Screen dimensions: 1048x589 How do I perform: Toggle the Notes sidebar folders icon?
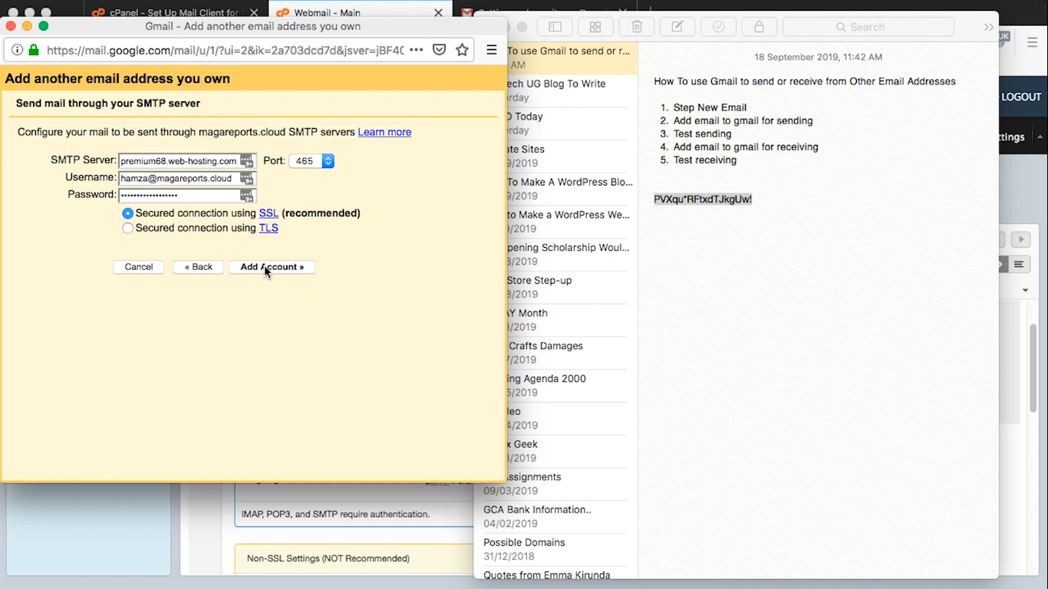[555, 27]
